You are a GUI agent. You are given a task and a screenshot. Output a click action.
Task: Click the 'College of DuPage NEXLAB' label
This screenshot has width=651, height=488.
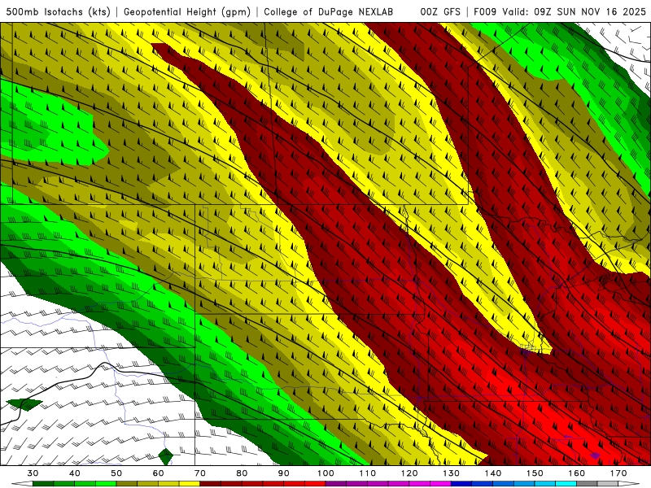[329, 12]
